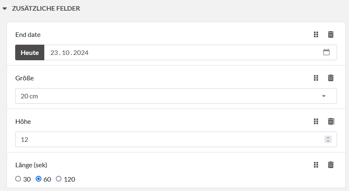The image size is (349, 191).
Task: Click the Heute button
Action: click(30, 53)
